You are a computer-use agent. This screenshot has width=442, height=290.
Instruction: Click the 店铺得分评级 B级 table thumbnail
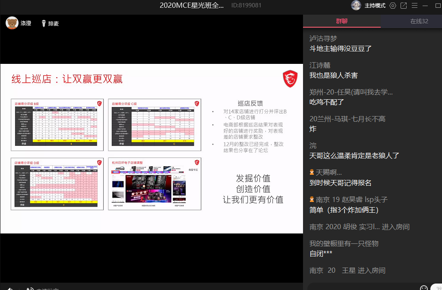(x=57, y=125)
